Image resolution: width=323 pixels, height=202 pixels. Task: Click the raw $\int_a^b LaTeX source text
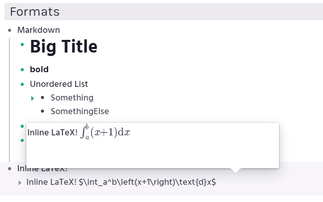point(148,182)
